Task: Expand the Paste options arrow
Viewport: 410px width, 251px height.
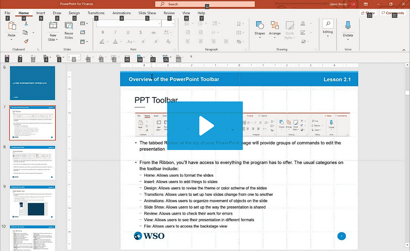Action: 12,39
